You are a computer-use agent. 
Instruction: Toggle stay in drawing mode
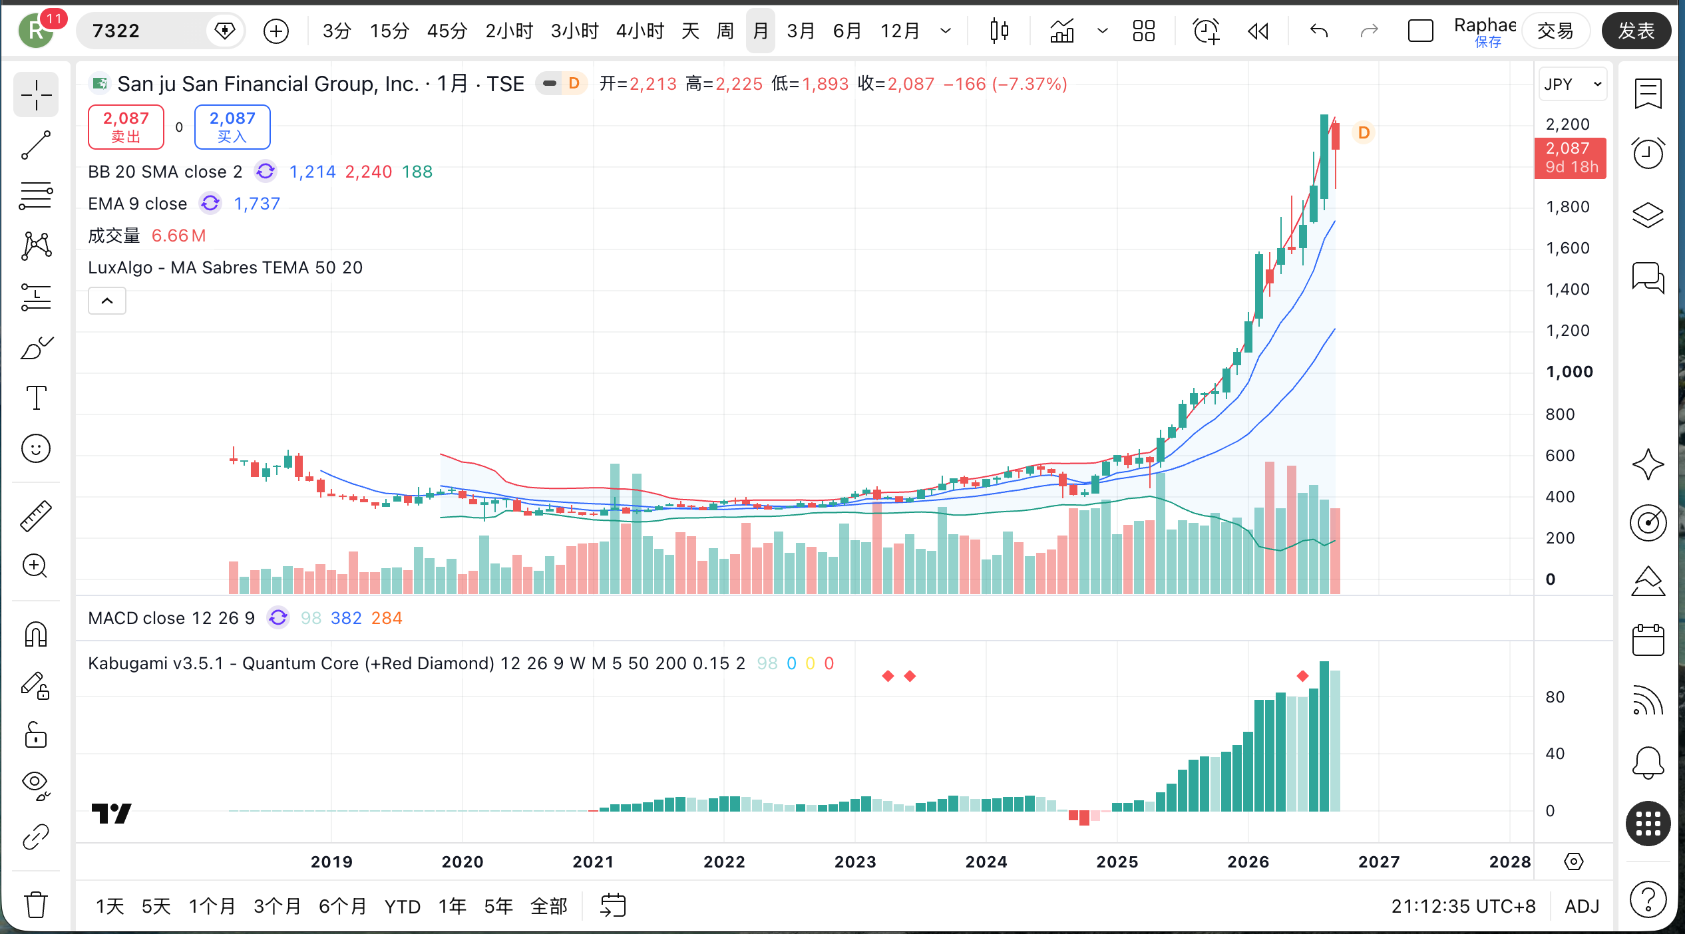click(36, 685)
